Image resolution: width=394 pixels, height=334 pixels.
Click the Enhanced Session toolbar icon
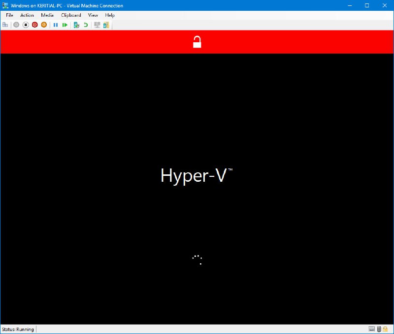[97, 25]
